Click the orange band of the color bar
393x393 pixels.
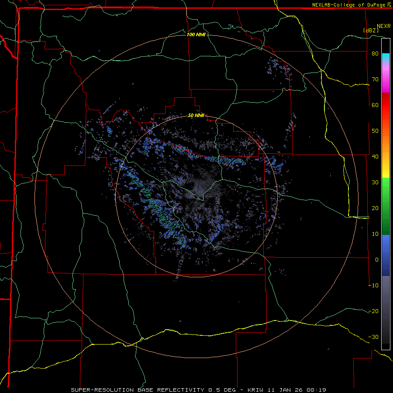point(386,139)
